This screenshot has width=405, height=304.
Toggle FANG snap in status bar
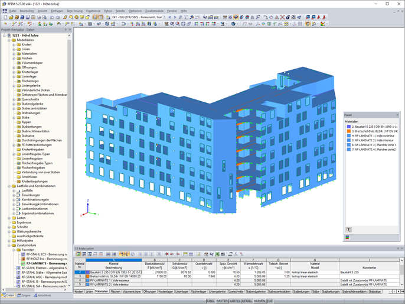click(210, 301)
